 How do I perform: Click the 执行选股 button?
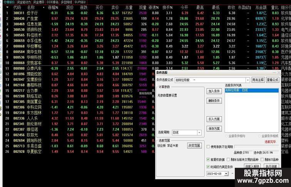tap(271, 166)
